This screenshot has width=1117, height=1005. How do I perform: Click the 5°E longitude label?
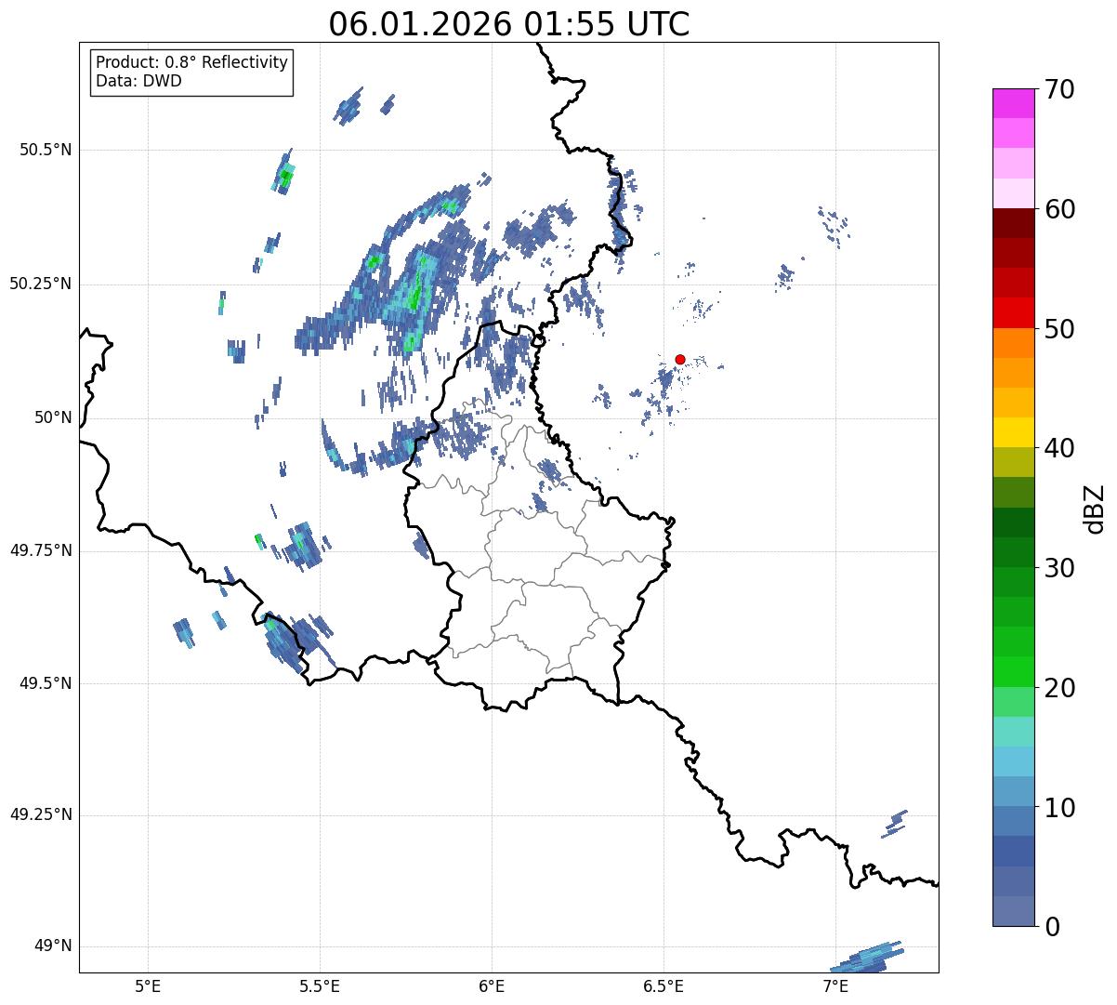[148, 985]
